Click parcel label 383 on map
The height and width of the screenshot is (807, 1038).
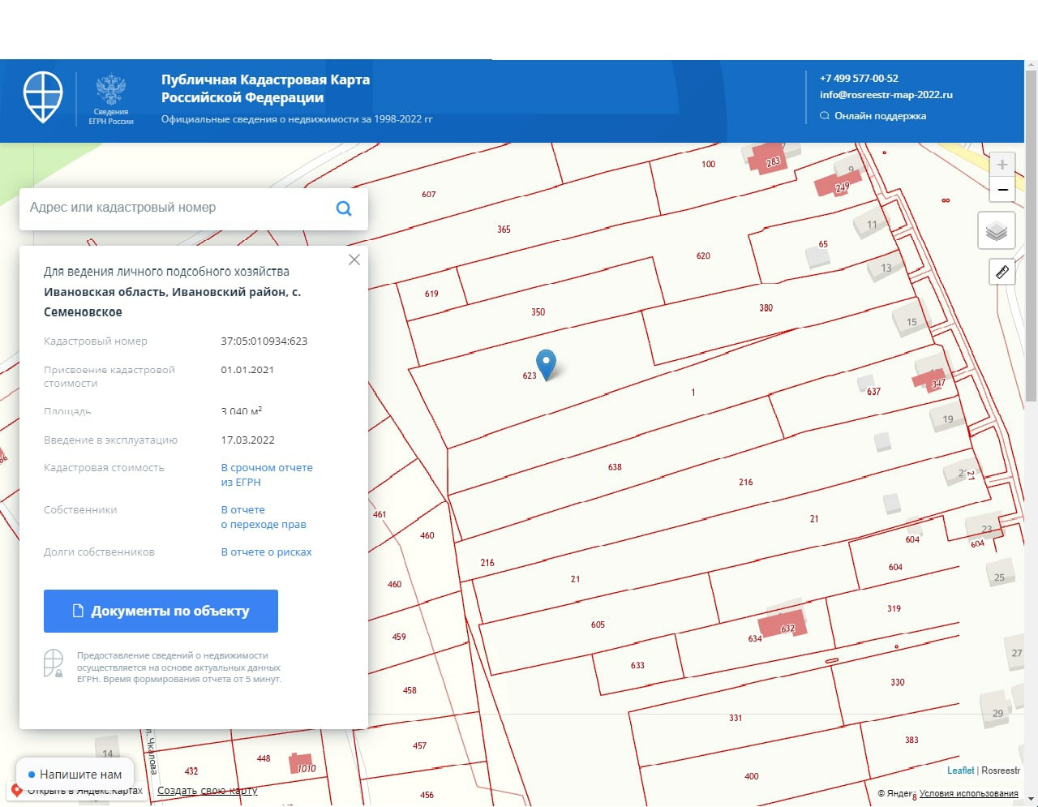click(x=911, y=740)
